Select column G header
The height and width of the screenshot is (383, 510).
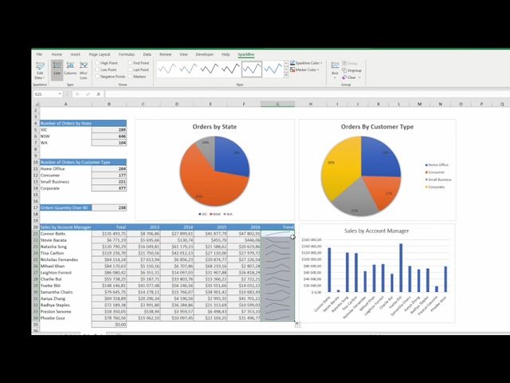pos(277,105)
